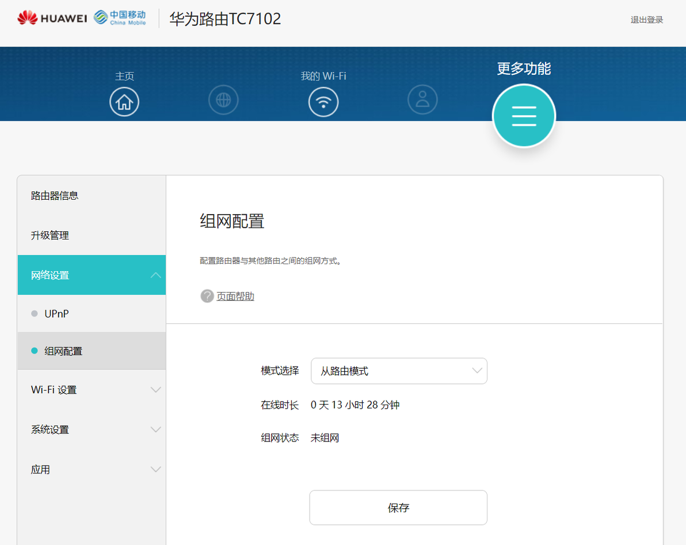Click the question mark help icon
The height and width of the screenshot is (545, 686).
[207, 296]
